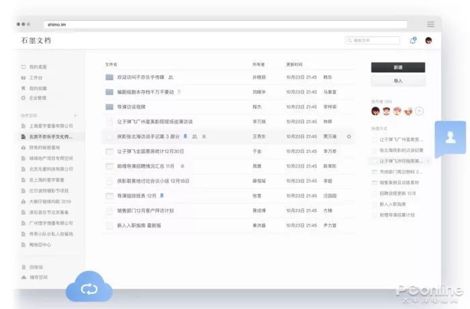
Task: Click the folder icon of 欢迎访问不亦乐乎传媒
Action: point(109,77)
